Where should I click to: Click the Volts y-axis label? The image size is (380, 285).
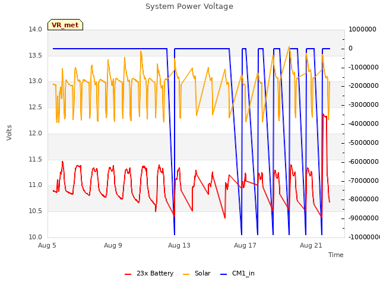(9, 132)
